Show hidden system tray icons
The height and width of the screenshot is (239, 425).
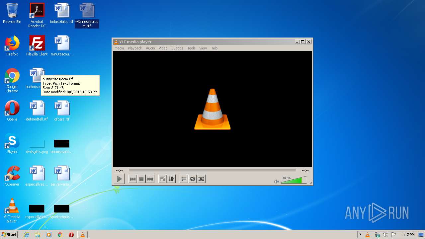pyautogui.click(x=360, y=235)
